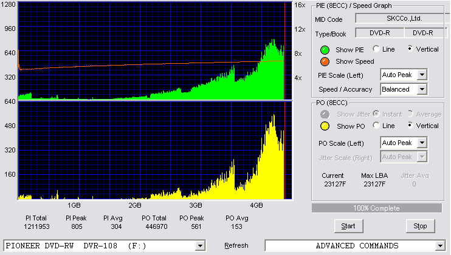Image resolution: width=451 pixels, height=255 pixels.
Task: Open PIE Scale (Left) dropdown
Action: pos(422,75)
